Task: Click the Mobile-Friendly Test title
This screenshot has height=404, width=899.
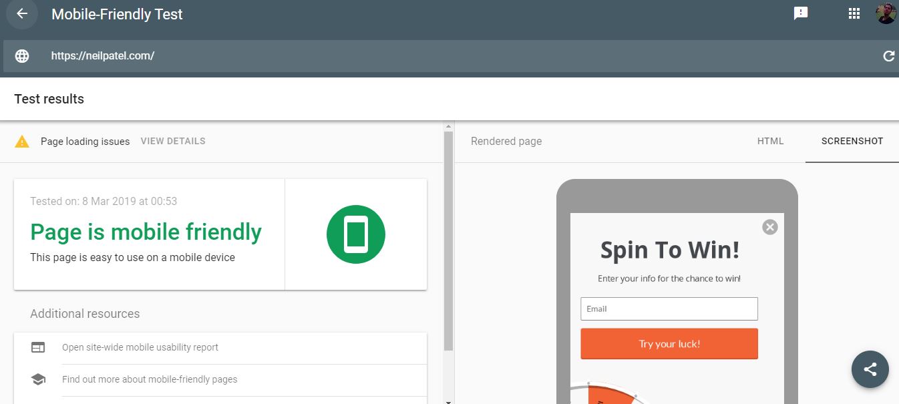Action: pyautogui.click(x=117, y=14)
